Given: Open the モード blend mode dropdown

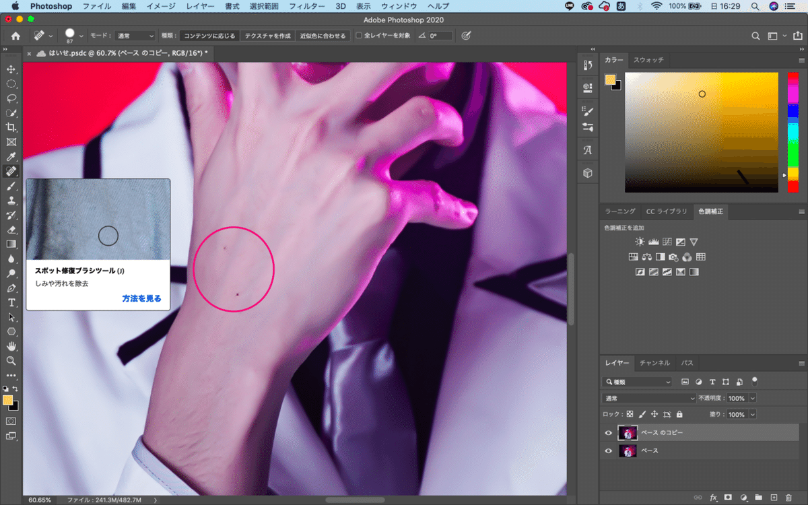Looking at the screenshot, I should point(134,36).
